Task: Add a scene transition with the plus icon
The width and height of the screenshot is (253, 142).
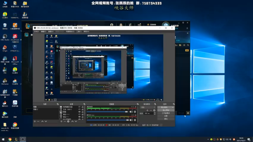Action: pyautogui.click(x=147, y=110)
